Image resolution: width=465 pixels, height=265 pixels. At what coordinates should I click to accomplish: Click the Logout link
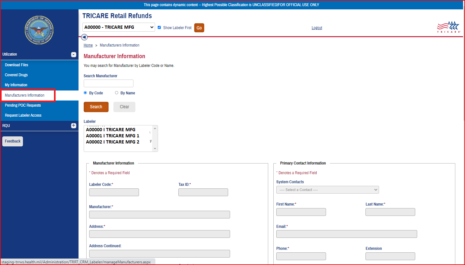coord(317,28)
